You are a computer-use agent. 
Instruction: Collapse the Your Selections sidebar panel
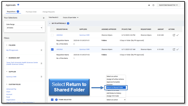point(44,18)
